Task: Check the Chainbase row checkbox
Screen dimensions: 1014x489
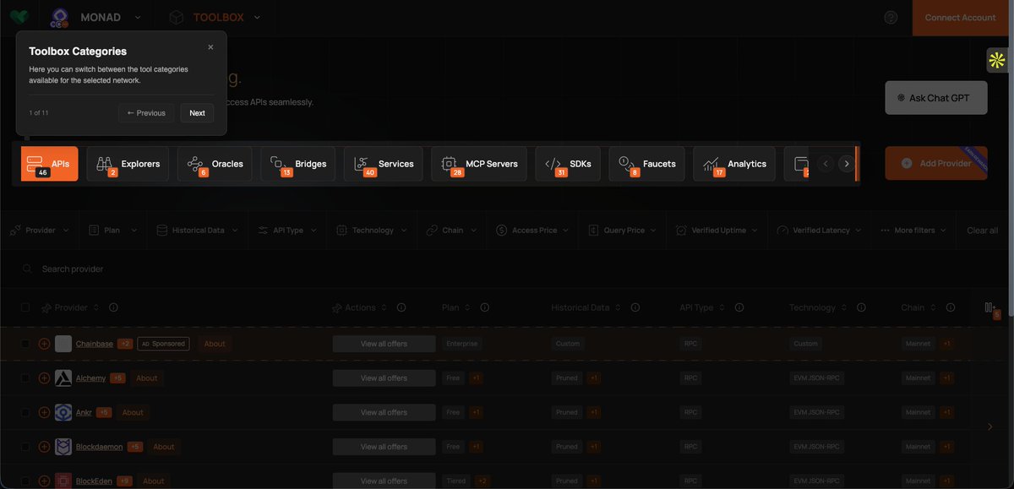Action: [x=25, y=344]
